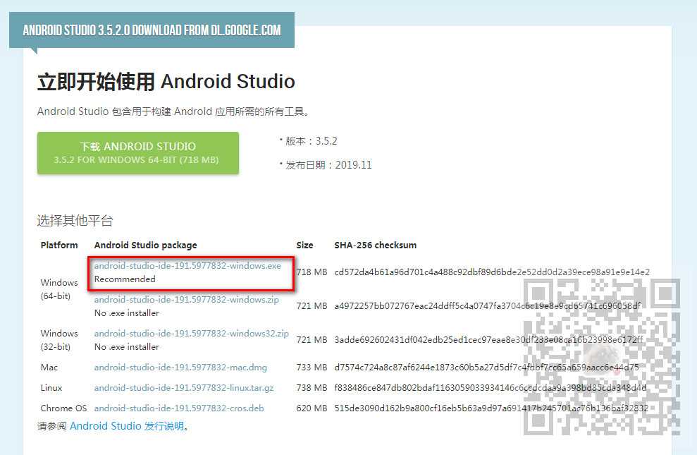The width and height of the screenshot is (697, 455).
Task: Click the checksum starting with a4972257bb07
Action: 488,305
